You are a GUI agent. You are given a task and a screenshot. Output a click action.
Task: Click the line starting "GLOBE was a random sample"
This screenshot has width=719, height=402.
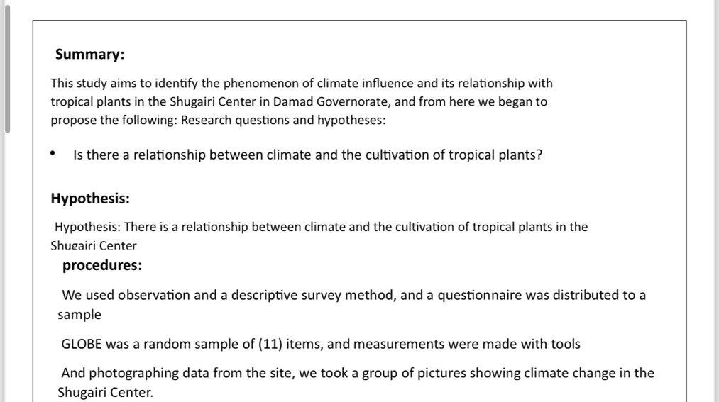[x=321, y=344]
